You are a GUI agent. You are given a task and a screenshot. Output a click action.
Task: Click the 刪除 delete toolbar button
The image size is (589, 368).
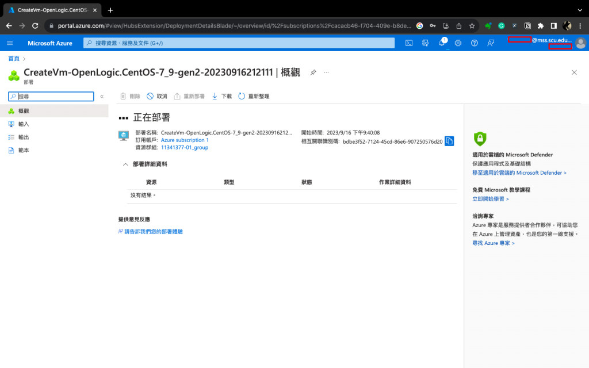click(x=130, y=97)
